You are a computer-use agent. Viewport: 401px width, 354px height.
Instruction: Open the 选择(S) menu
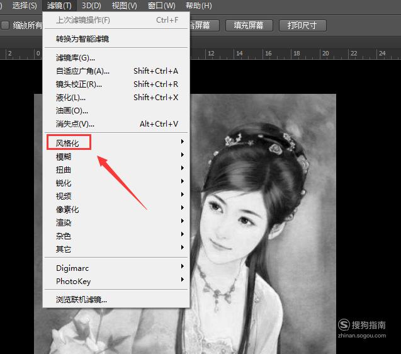25,6
